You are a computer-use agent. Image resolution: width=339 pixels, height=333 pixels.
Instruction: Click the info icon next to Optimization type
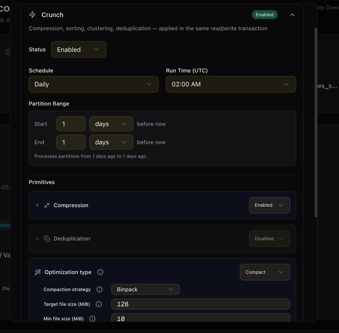coord(100,272)
